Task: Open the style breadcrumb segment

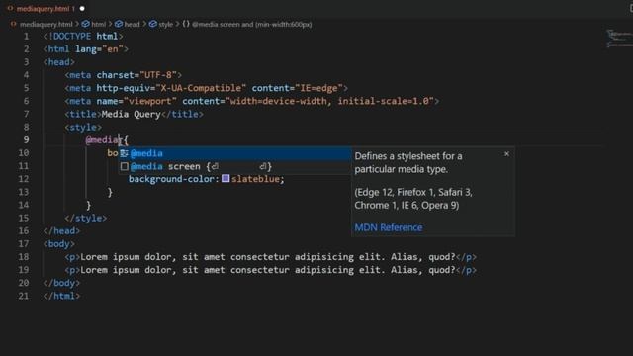Action: [x=165, y=24]
